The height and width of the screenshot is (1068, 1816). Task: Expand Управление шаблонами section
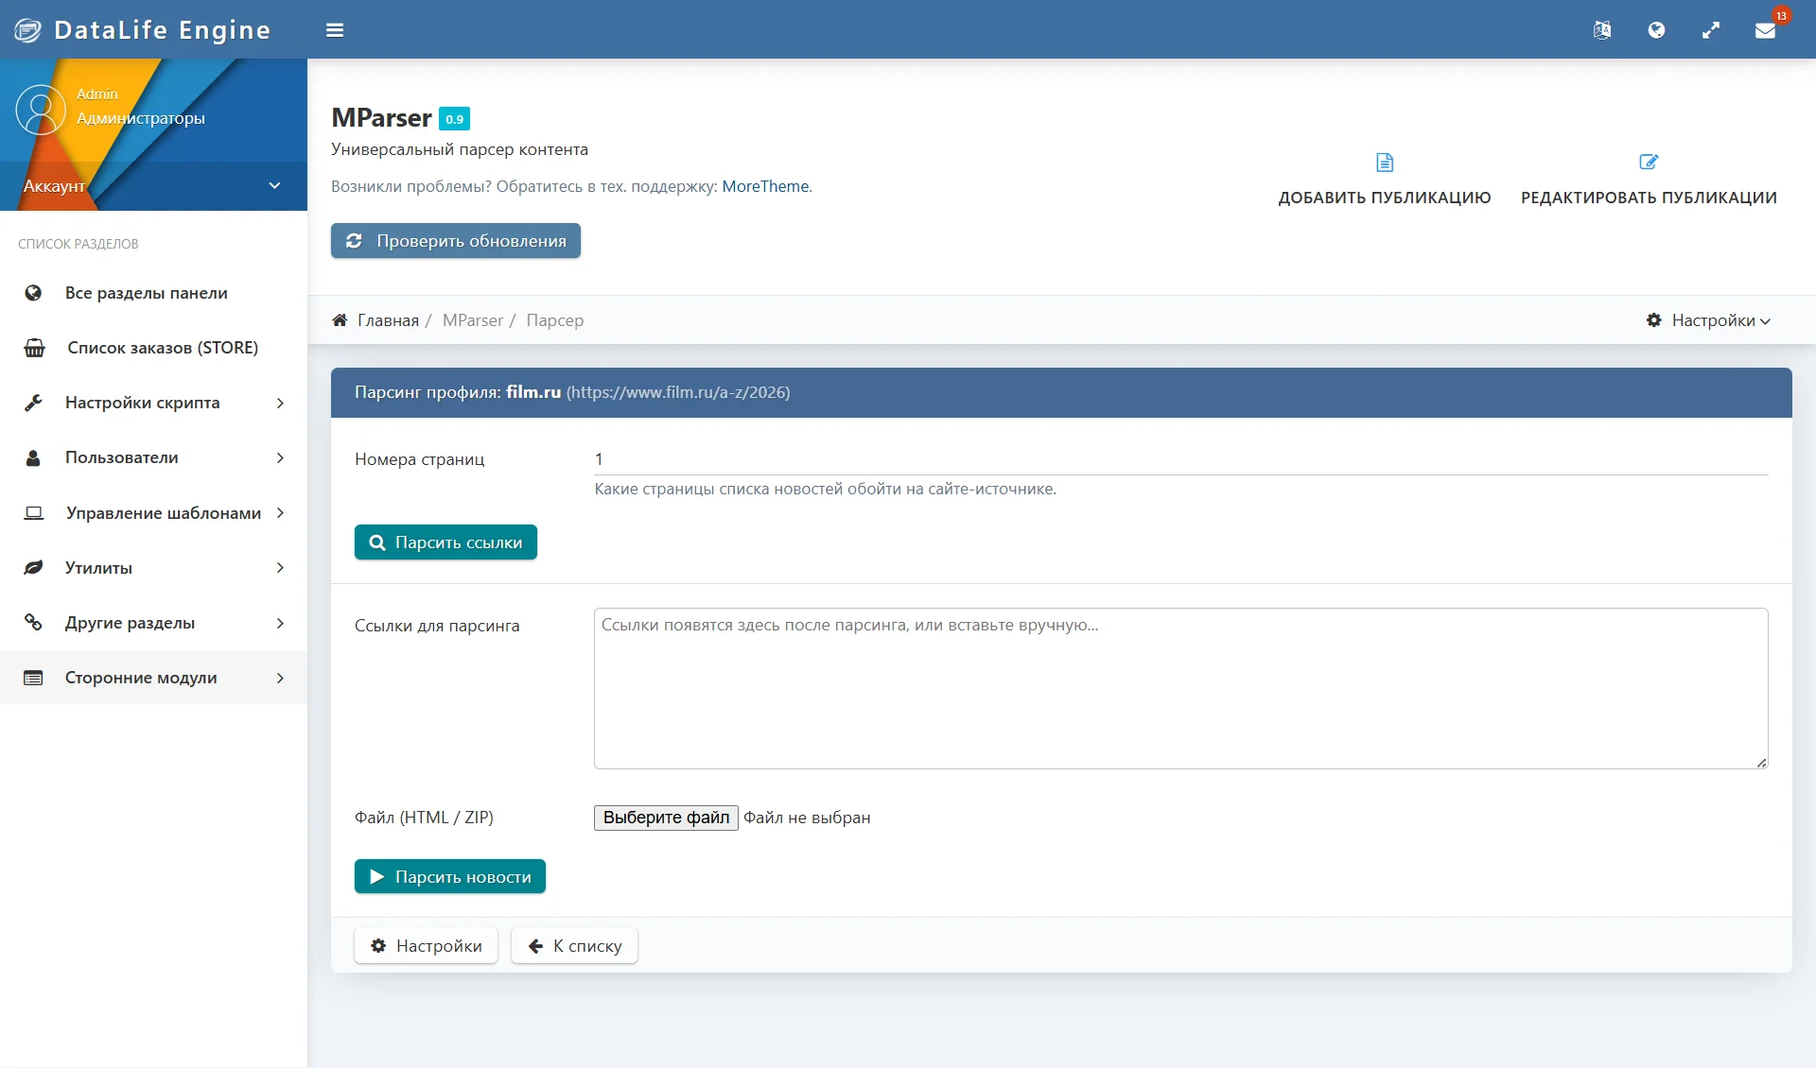point(153,513)
